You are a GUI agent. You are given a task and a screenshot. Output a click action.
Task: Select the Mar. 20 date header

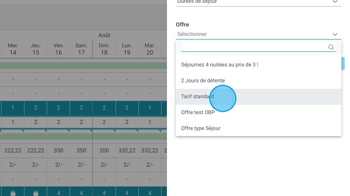149,49
